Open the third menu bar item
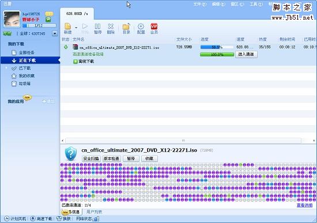Screen dimensions: 317x223 tap(237, 4)
